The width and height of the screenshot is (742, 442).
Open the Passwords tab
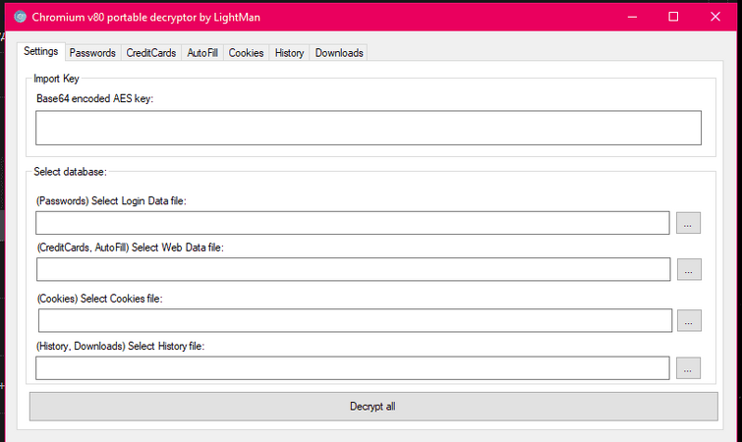(92, 53)
